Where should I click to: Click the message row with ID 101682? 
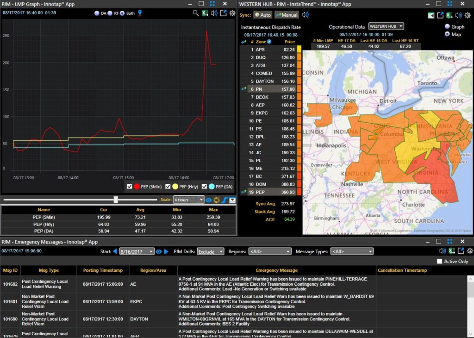234,284
